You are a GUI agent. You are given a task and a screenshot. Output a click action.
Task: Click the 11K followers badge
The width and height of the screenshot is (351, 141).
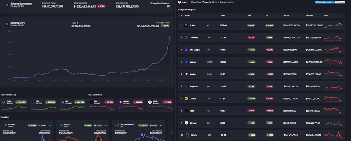(x=340, y=2)
